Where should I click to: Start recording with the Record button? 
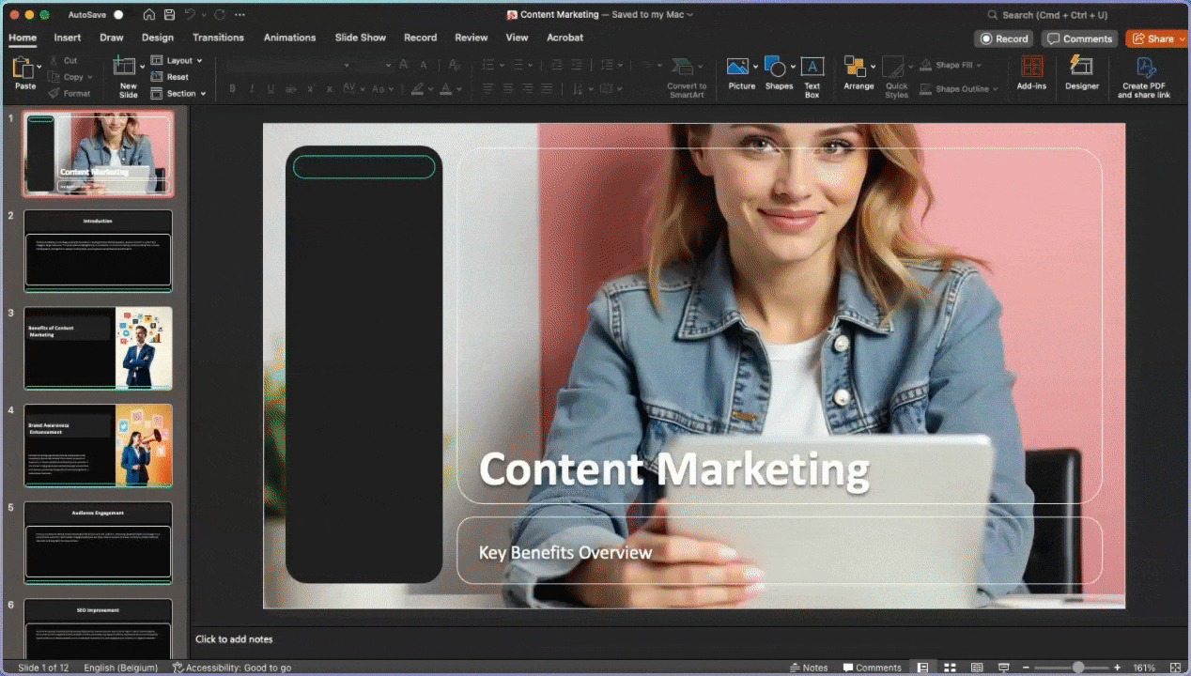[1003, 38]
